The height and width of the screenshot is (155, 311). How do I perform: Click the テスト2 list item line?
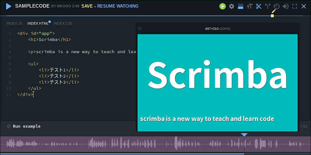coord(59,76)
